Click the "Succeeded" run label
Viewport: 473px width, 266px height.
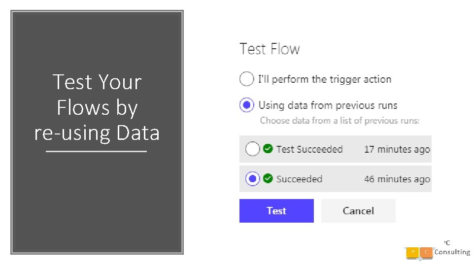point(299,179)
